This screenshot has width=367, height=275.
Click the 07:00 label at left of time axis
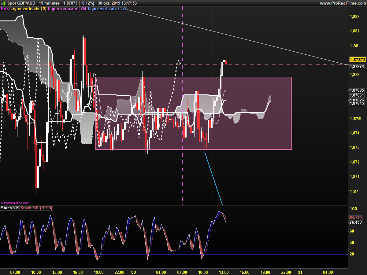click(x=15, y=272)
